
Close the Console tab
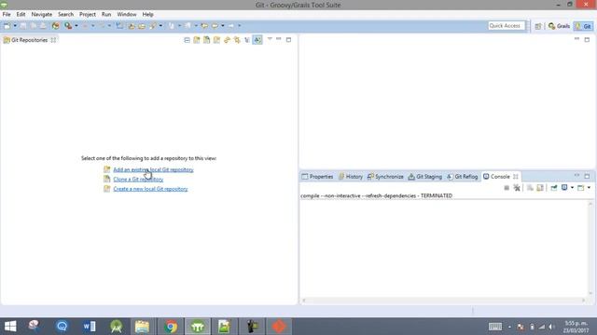516,177
